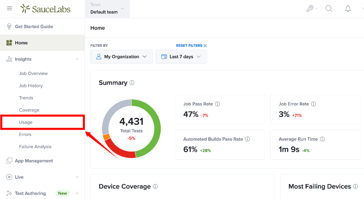Open the access key icon menu
The image size is (364, 199).
pyautogui.click(x=312, y=8)
